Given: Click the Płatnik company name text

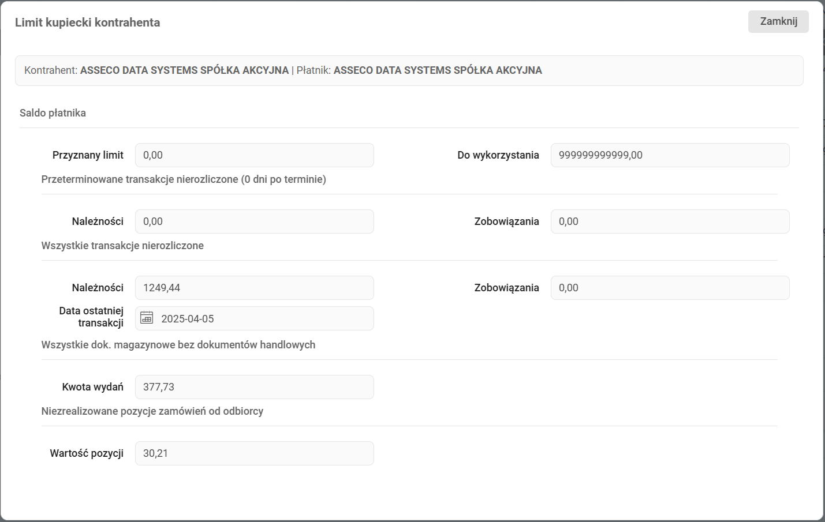Looking at the screenshot, I should [438, 70].
